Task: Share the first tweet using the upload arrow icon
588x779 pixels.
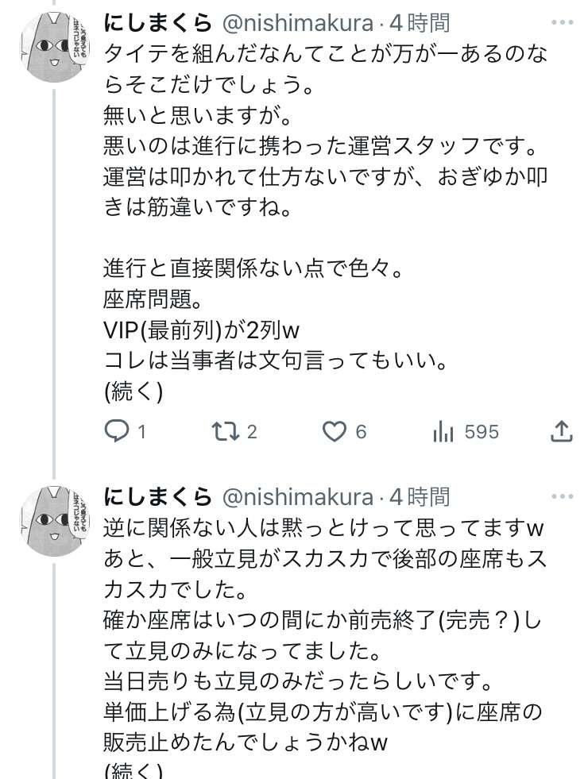Action: (561, 431)
